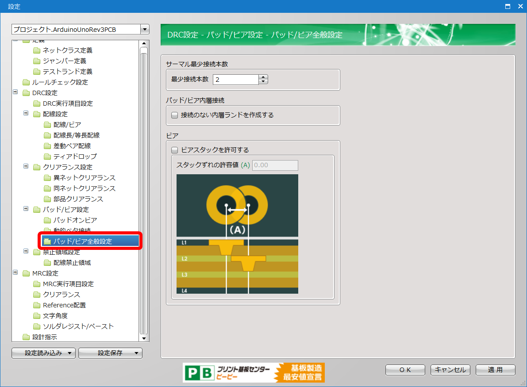Click folder icon beside ティアドロップ

47,157
